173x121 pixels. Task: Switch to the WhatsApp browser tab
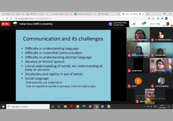(x=109, y=14)
